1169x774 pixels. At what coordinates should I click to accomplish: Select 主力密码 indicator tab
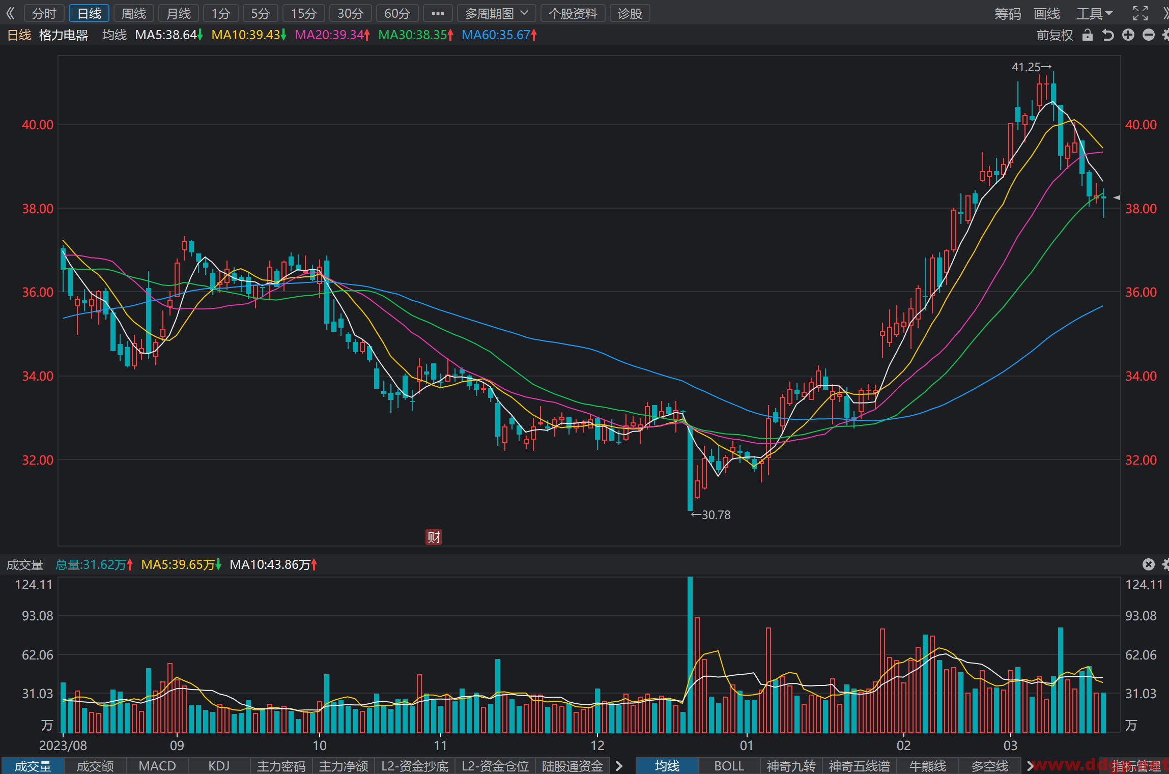[x=281, y=766]
